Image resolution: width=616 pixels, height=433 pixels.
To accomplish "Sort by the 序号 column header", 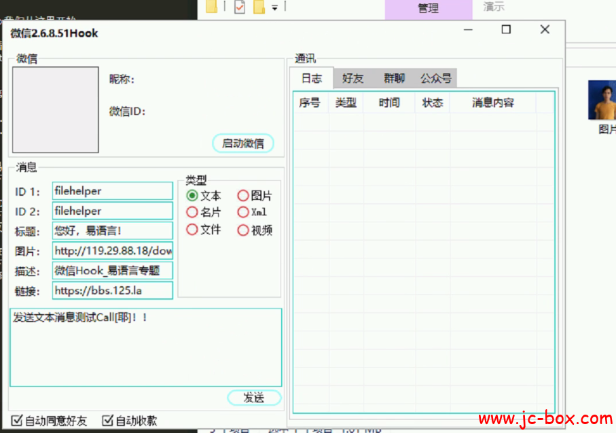I will 310,103.
